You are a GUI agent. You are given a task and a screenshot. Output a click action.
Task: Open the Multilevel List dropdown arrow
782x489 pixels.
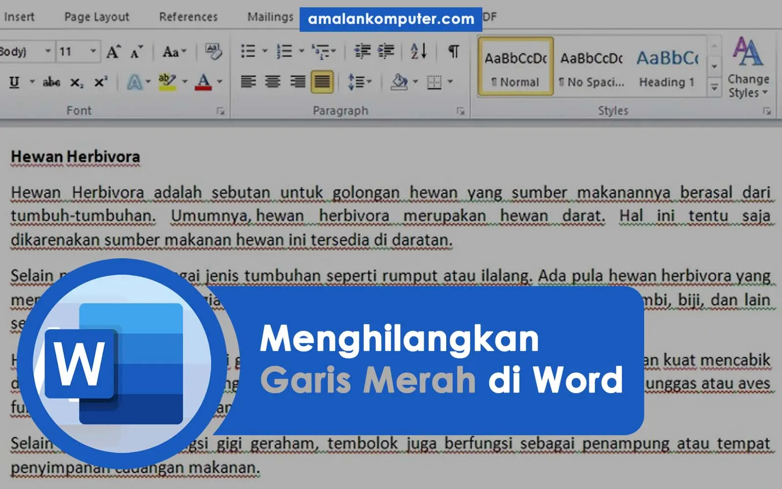point(333,51)
